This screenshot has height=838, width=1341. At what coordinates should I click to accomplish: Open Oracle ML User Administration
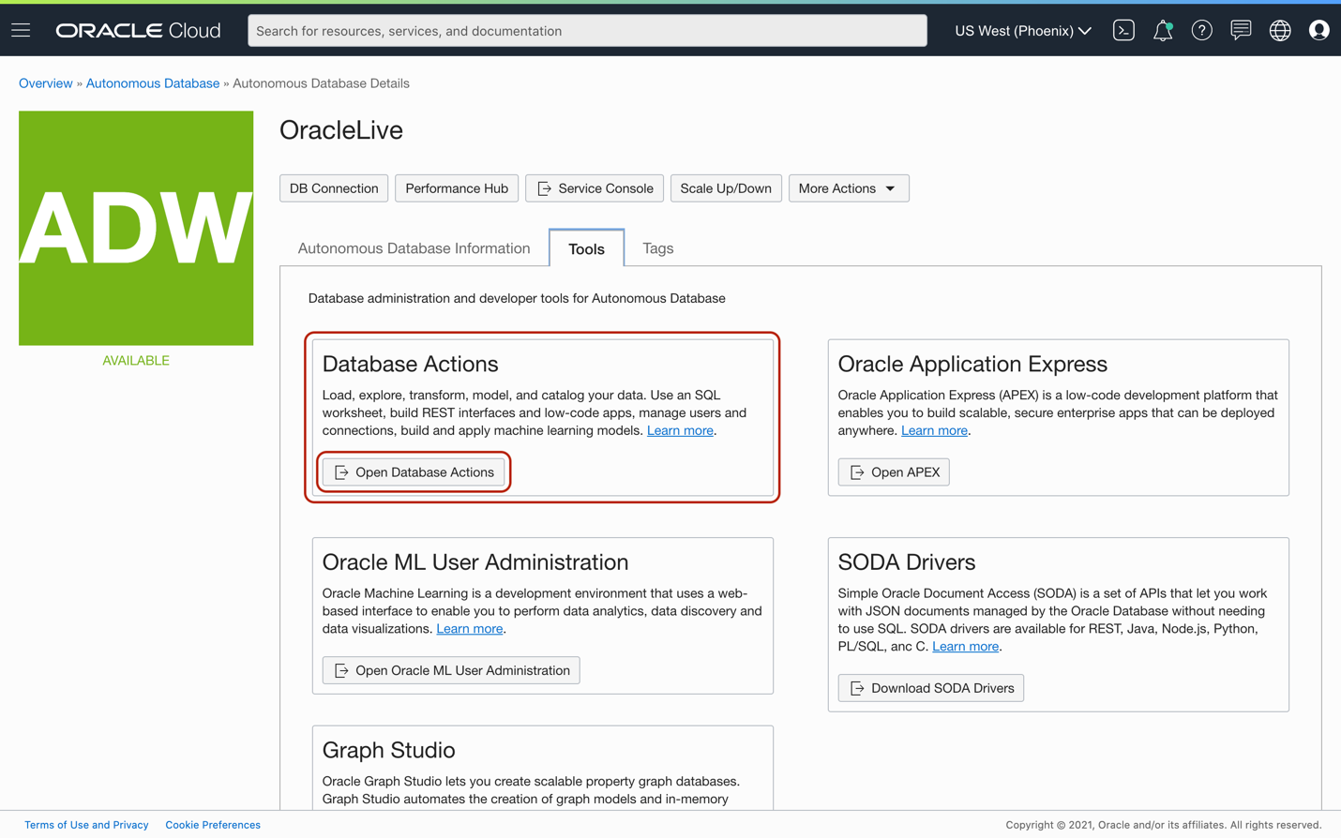[x=451, y=670]
